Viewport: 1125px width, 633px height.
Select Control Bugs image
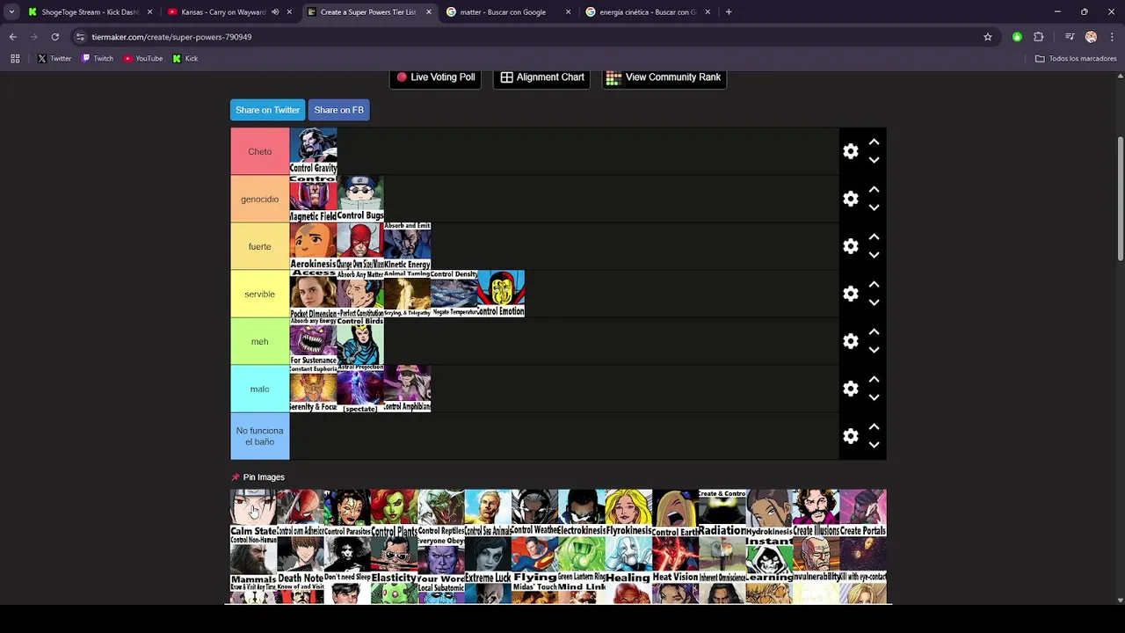pyautogui.click(x=360, y=199)
